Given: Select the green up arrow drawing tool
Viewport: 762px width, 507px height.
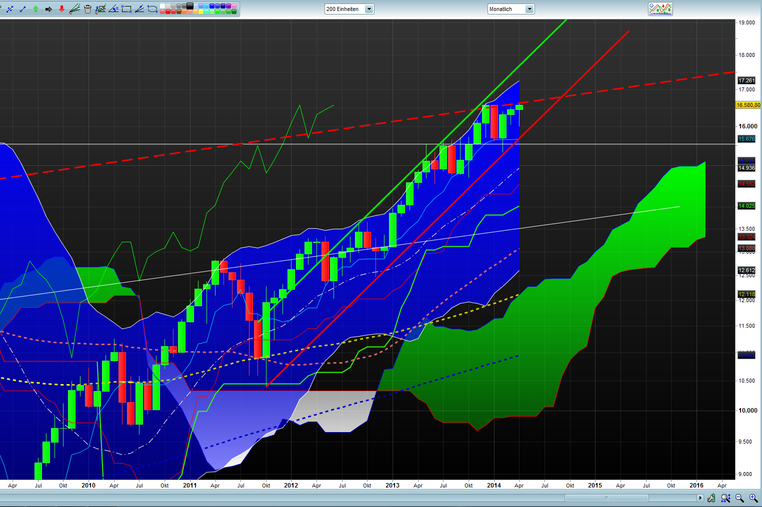Looking at the screenshot, I should click(35, 8).
